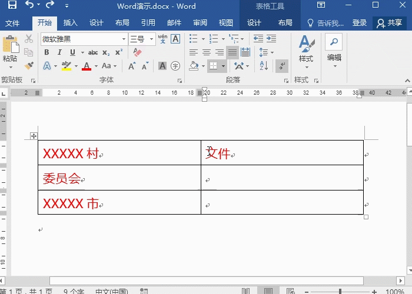Switch to the View (视图) tab
Image resolution: width=412 pixels, height=294 pixels.
[226, 23]
